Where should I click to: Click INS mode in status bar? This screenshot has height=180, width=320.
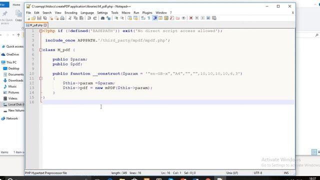tap(286, 173)
